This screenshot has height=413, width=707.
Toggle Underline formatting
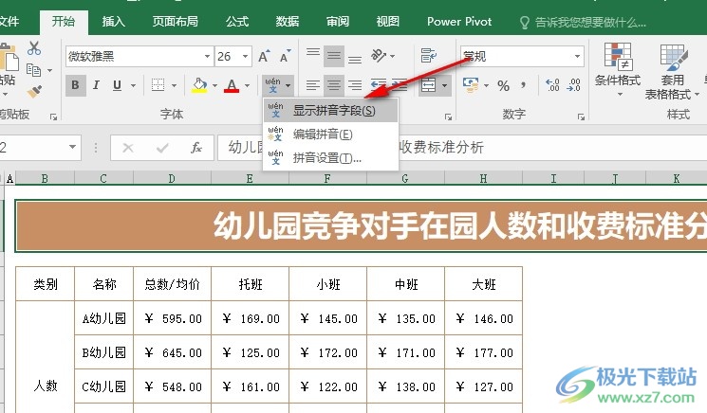click(118, 85)
